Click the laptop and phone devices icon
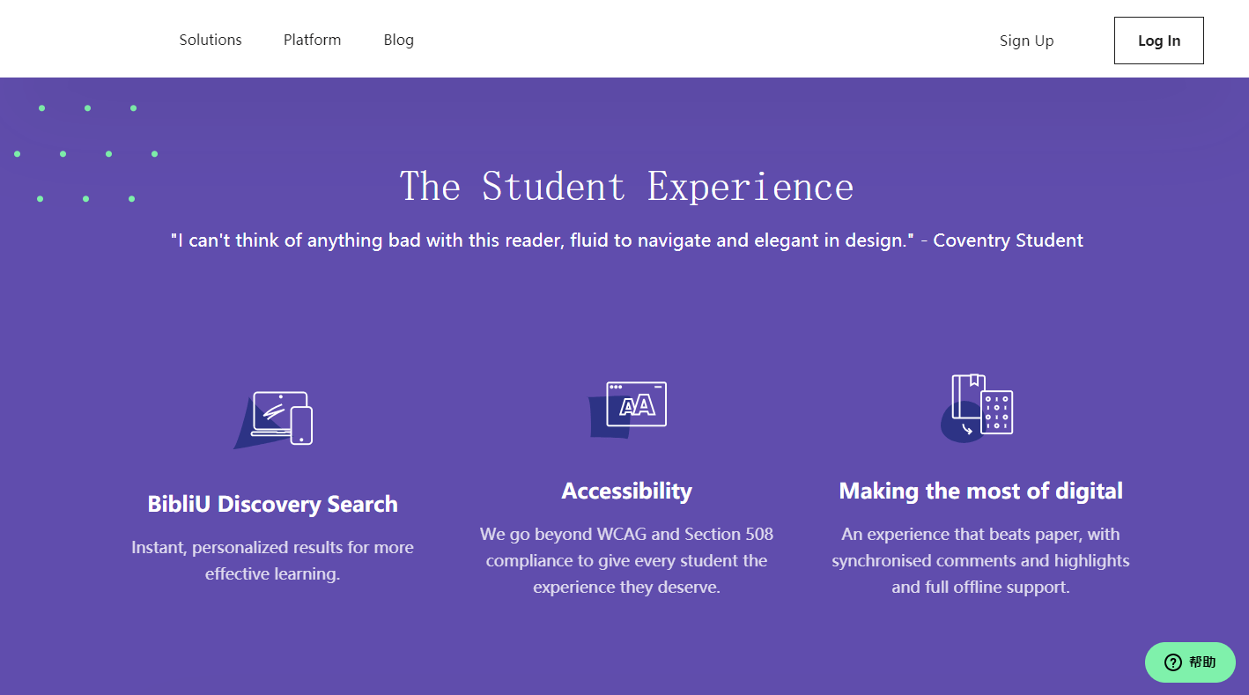The image size is (1249, 695). [273, 419]
